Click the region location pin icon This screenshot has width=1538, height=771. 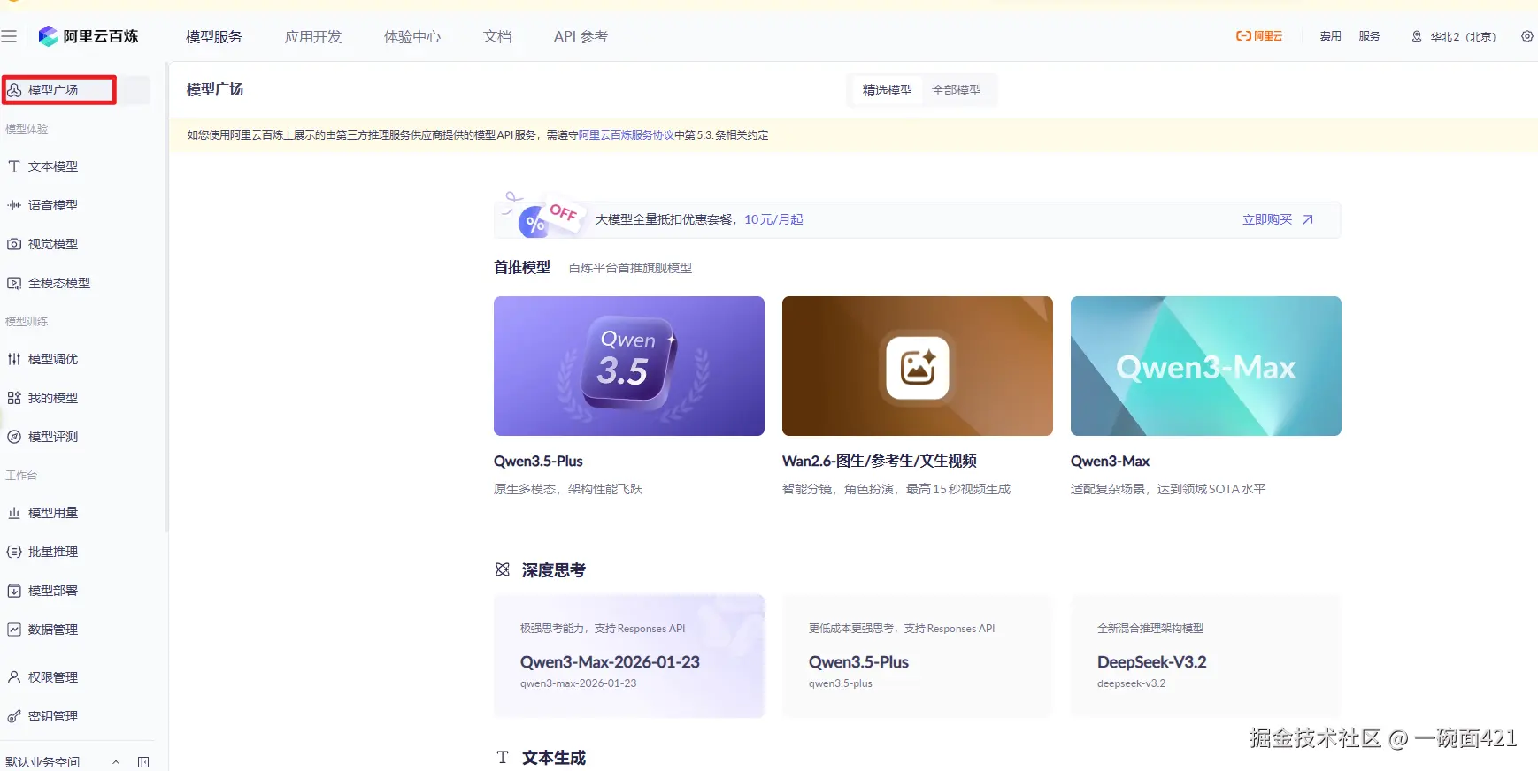click(1417, 36)
